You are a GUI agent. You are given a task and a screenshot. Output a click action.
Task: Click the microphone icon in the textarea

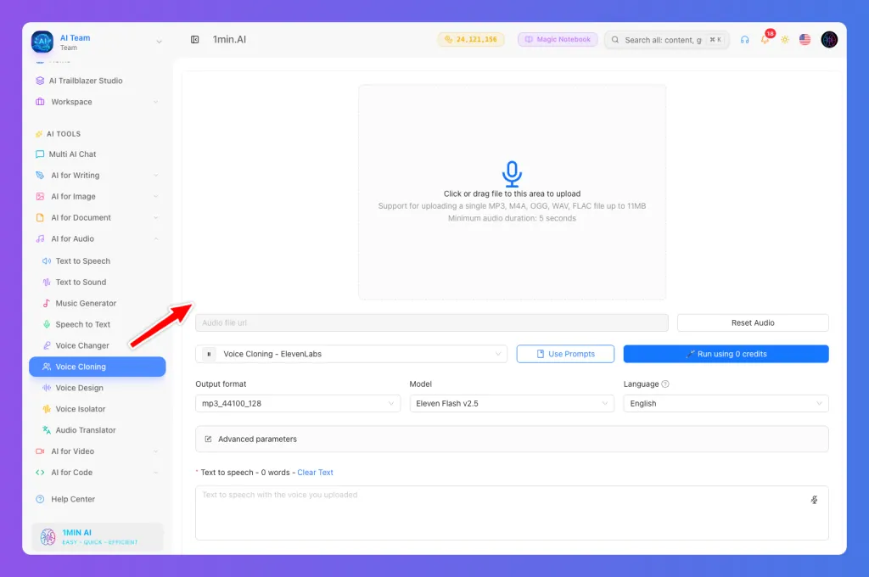tap(814, 500)
